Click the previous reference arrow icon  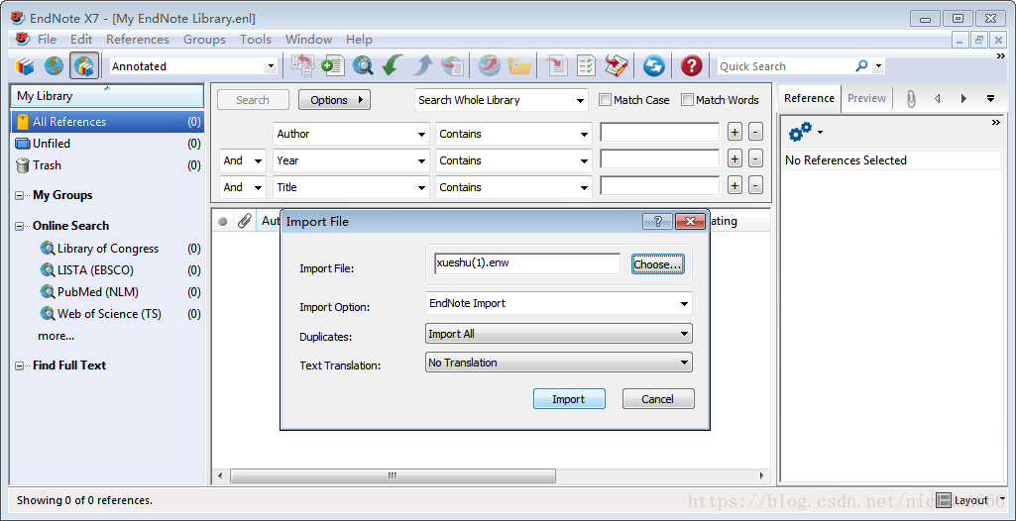click(937, 99)
